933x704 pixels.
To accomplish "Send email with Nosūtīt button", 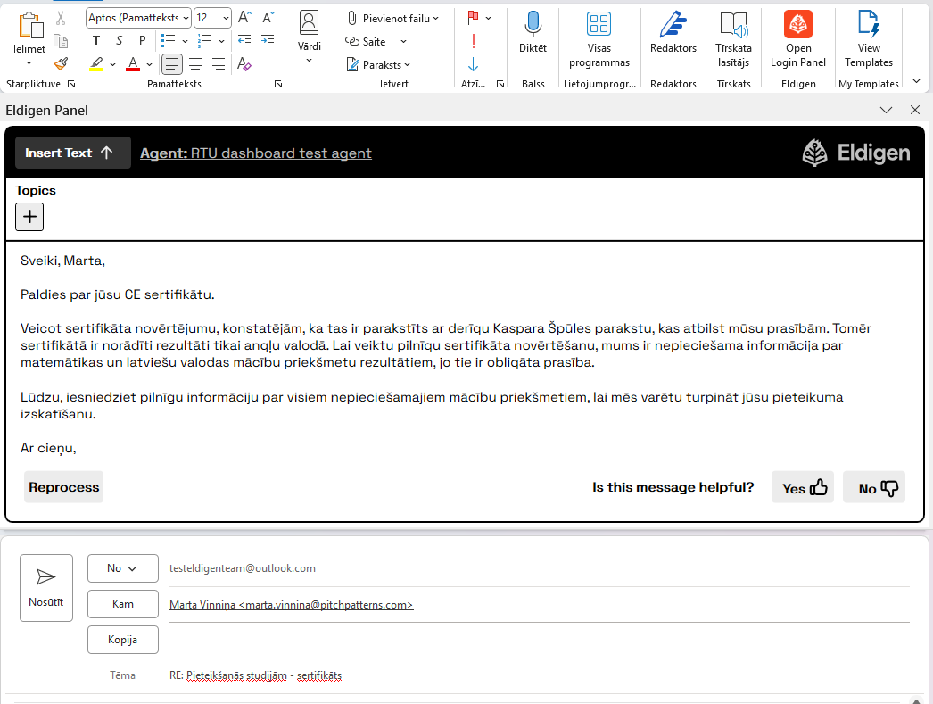I will tap(46, 588).
